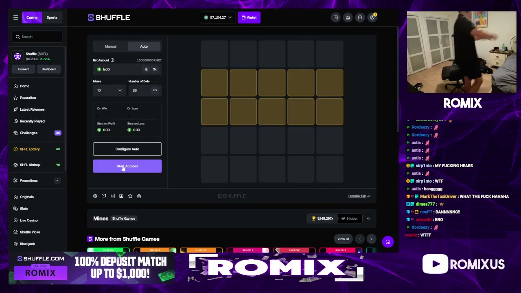Screen dimensions: 521x293
Task: Focus the sidebar Search field
Action: [37, 37]
